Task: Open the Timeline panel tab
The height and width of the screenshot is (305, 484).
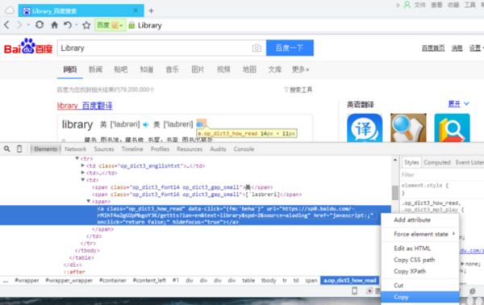Action: [x=132, y=149]
